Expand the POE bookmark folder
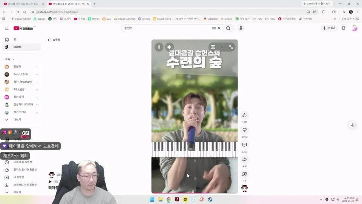362x204 pixels. [258, 19]
